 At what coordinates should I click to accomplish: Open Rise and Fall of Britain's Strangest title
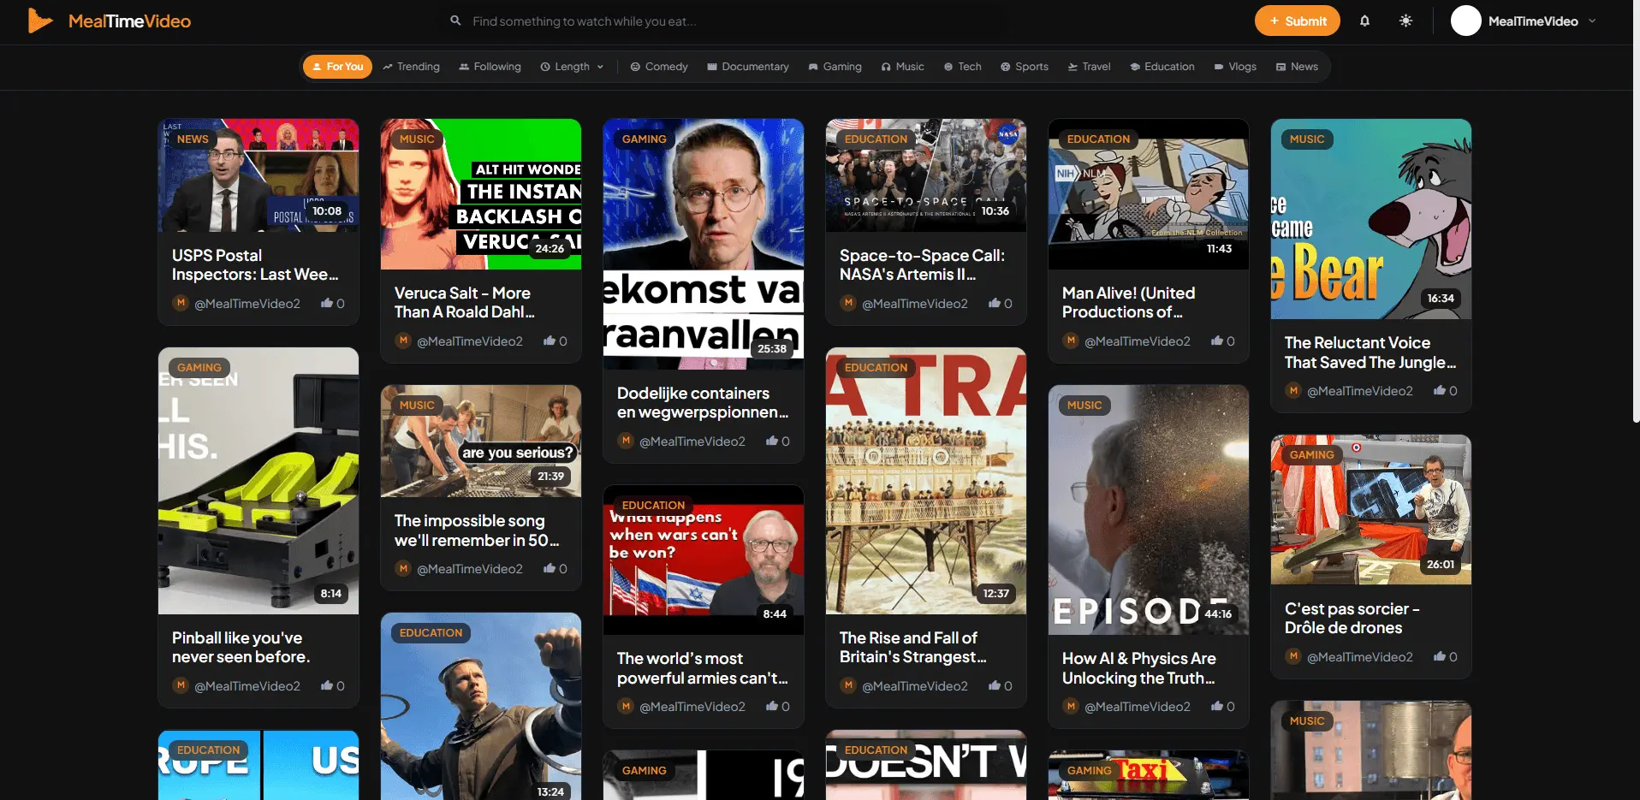point(913,648)
